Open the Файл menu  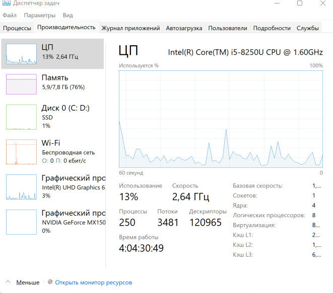(x=10, y=15)
